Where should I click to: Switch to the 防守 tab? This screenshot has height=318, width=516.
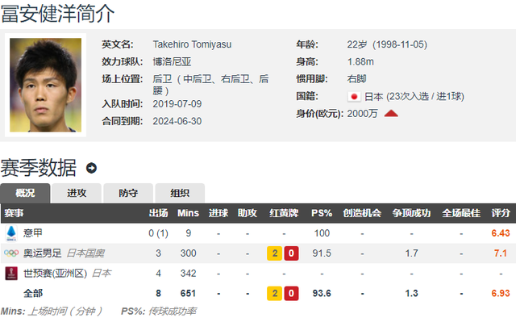[x=128, y=193]
